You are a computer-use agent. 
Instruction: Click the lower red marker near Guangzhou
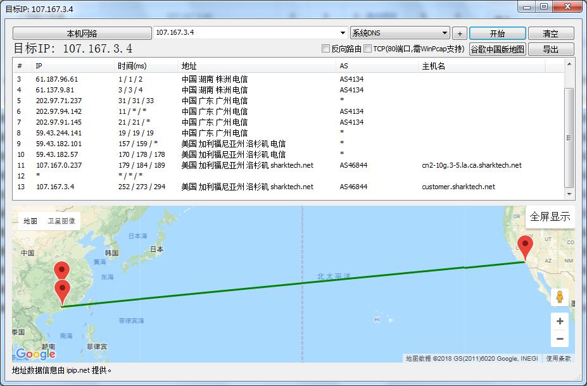click(x=62, y=290)
